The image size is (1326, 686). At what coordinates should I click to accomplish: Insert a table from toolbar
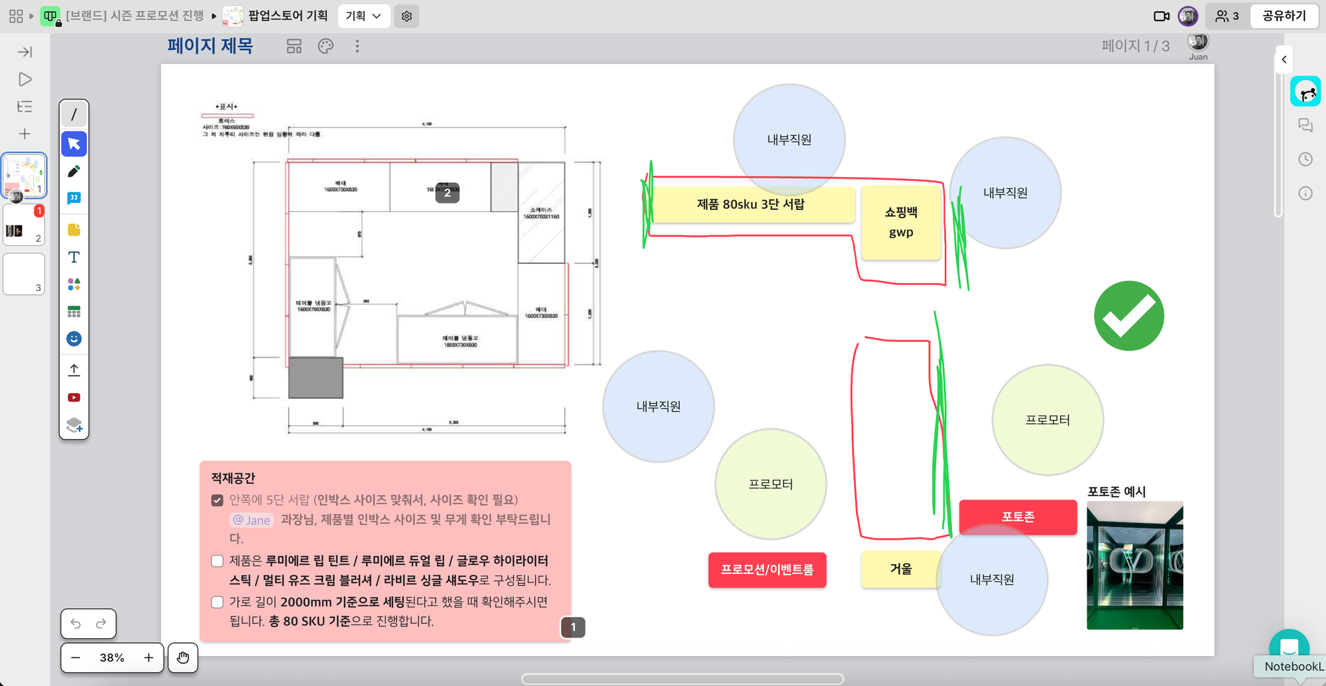[x=74, y=312]
